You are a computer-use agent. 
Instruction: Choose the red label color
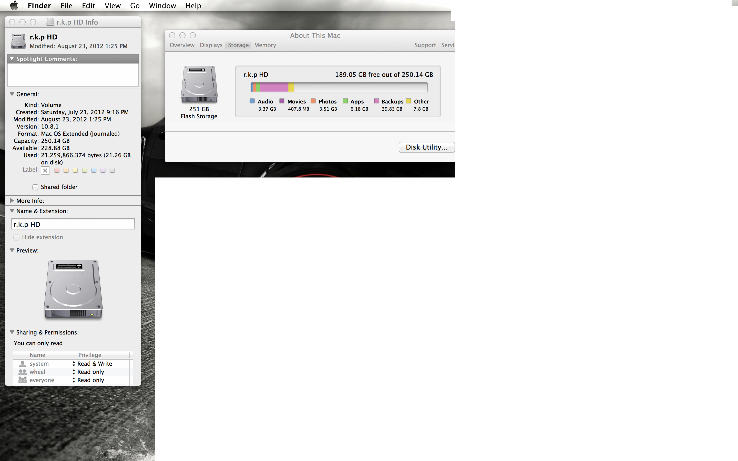[57, 170]
